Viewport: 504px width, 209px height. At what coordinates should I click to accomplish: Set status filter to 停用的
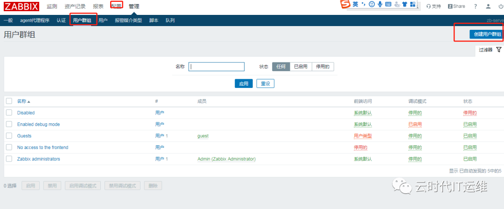(323, 67)
